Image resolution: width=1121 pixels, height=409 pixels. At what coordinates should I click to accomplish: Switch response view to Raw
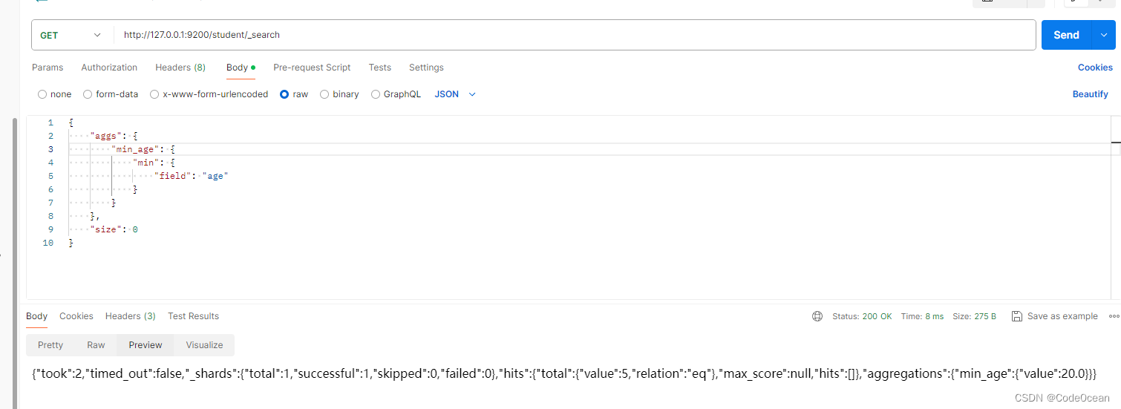[96, 345]
